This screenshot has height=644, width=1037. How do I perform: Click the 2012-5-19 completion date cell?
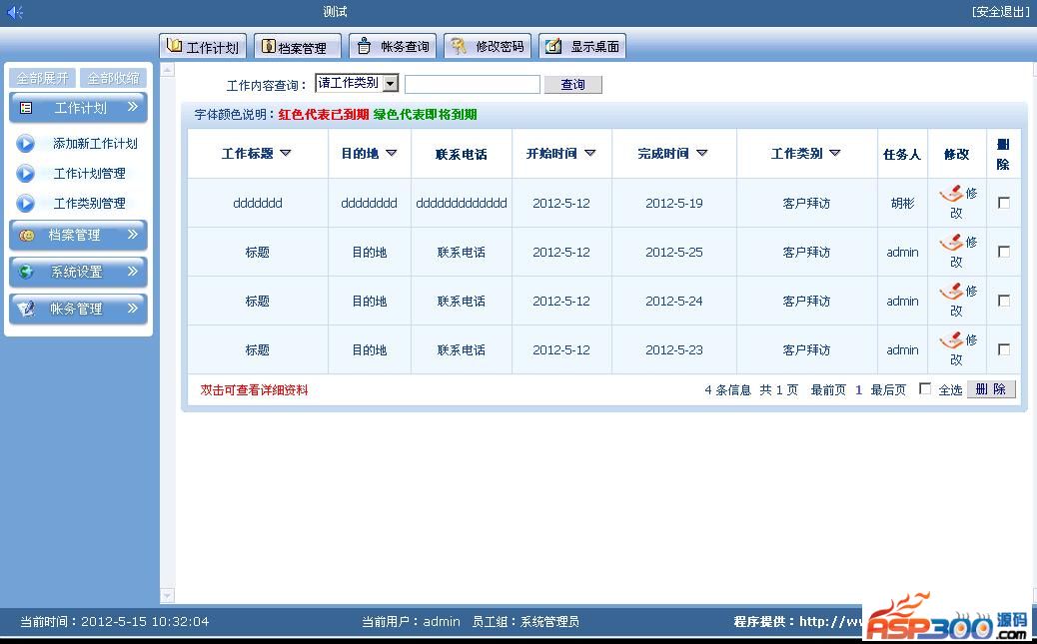tap(674, 203)
